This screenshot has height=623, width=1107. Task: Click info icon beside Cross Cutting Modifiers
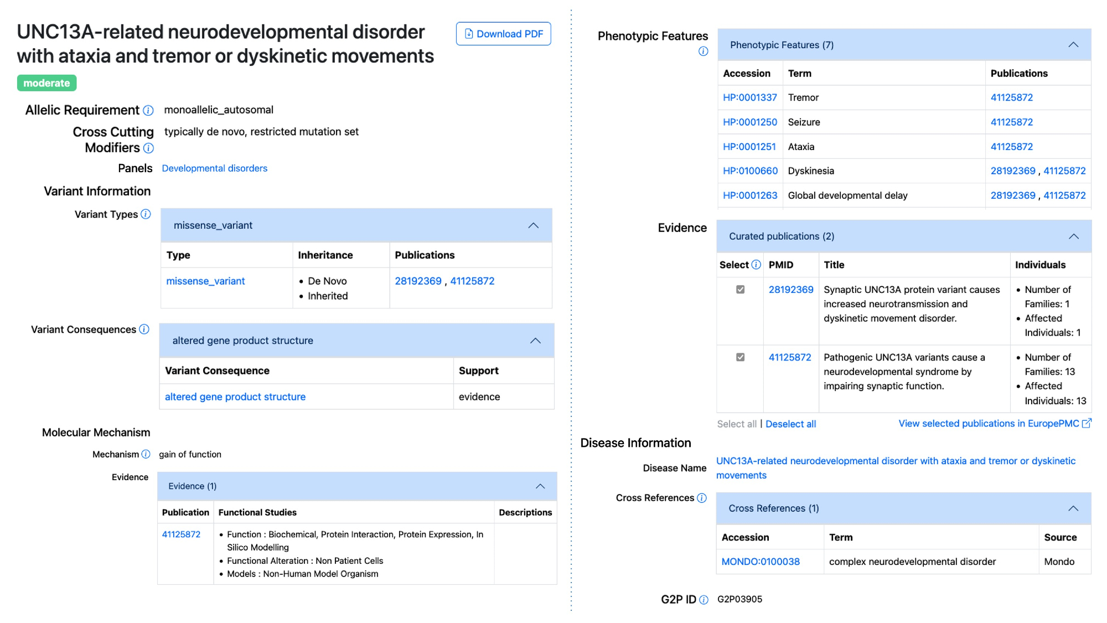148,148
